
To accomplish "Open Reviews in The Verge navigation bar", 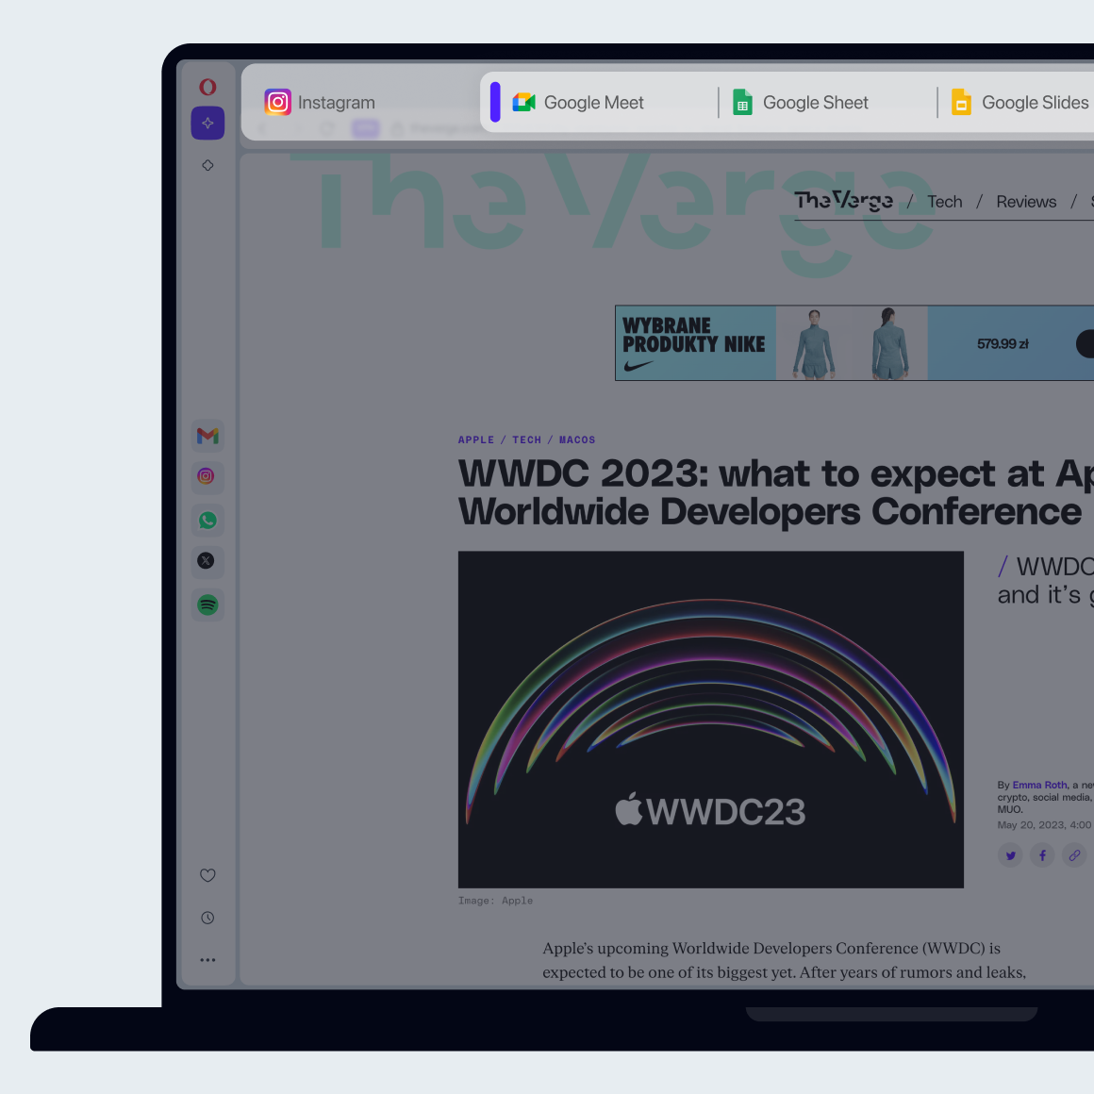I will 1026,202.
